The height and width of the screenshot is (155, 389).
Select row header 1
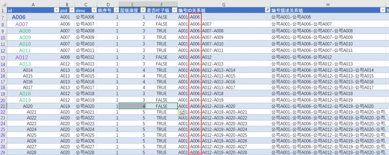click(x=3, y=10)
